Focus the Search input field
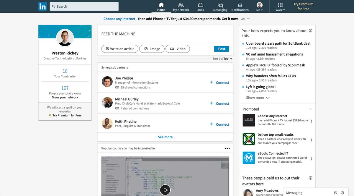 coord(84,6)
